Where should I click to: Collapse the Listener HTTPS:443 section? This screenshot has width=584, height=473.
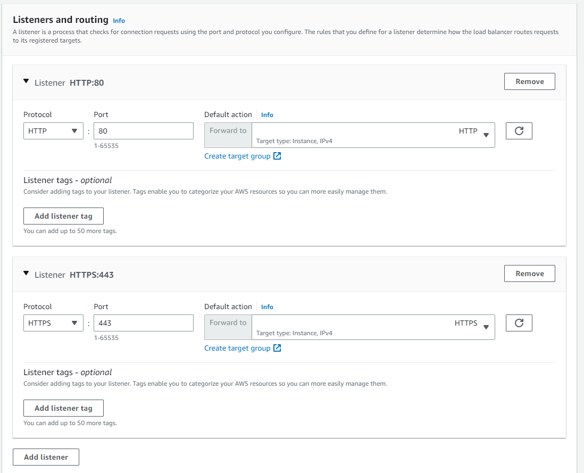26,273
